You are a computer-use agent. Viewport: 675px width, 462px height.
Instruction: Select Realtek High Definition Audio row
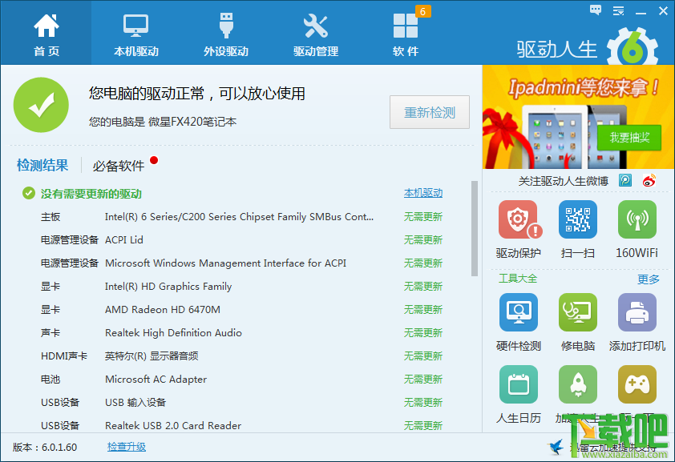pyautogui.click(x=242, y=332)
